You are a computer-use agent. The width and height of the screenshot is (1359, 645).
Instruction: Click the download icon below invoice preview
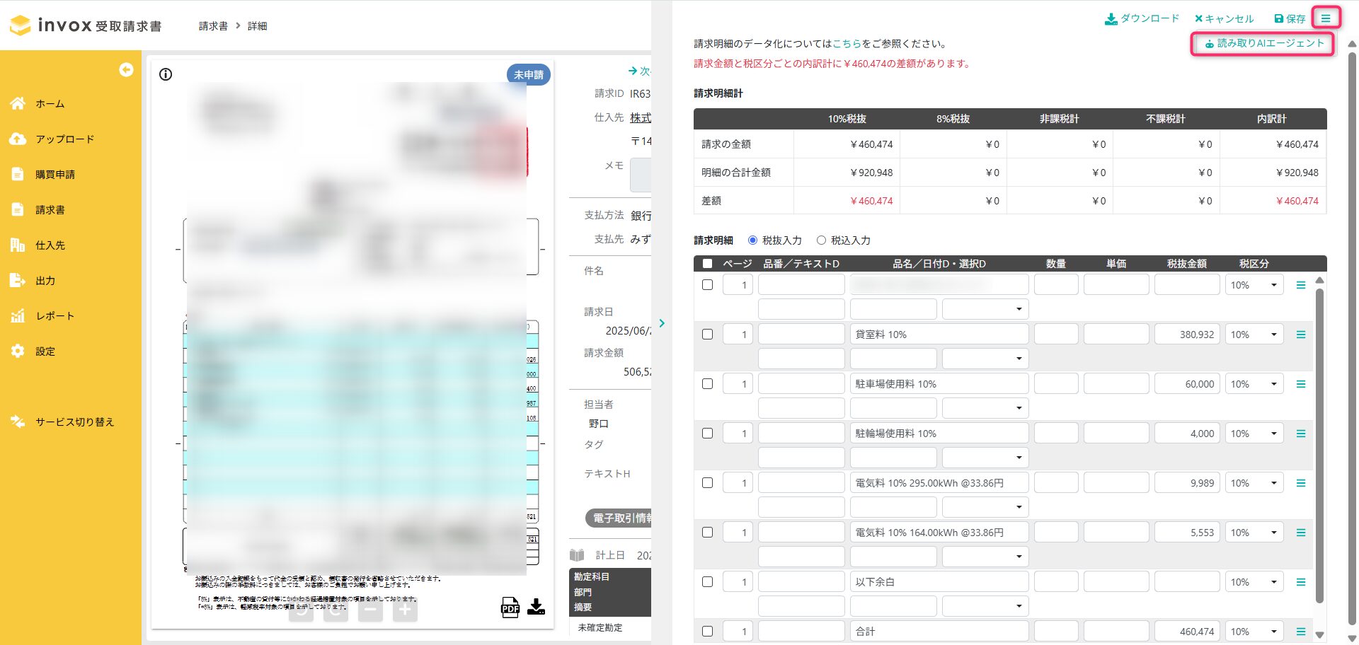[x=537, y=607]
